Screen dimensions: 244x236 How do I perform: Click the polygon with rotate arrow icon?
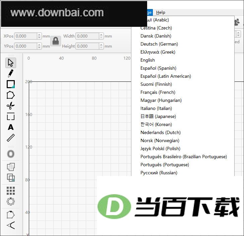[x=11, y=215]
